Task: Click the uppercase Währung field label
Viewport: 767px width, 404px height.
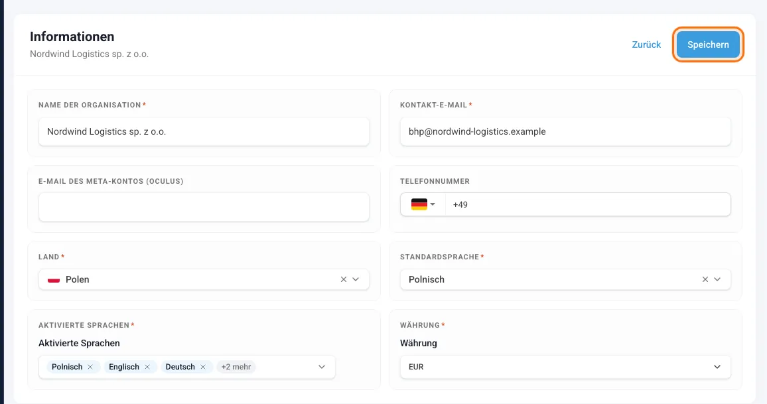Action: (x=420, y=325)
